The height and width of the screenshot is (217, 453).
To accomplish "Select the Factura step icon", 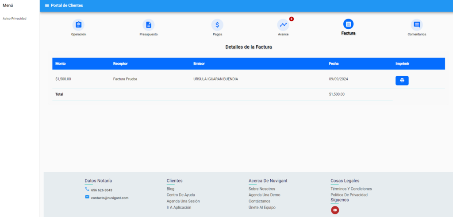I will (349, 24).
